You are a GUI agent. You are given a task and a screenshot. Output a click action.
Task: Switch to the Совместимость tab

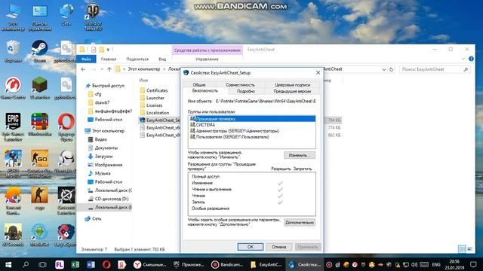coord(240,84)
